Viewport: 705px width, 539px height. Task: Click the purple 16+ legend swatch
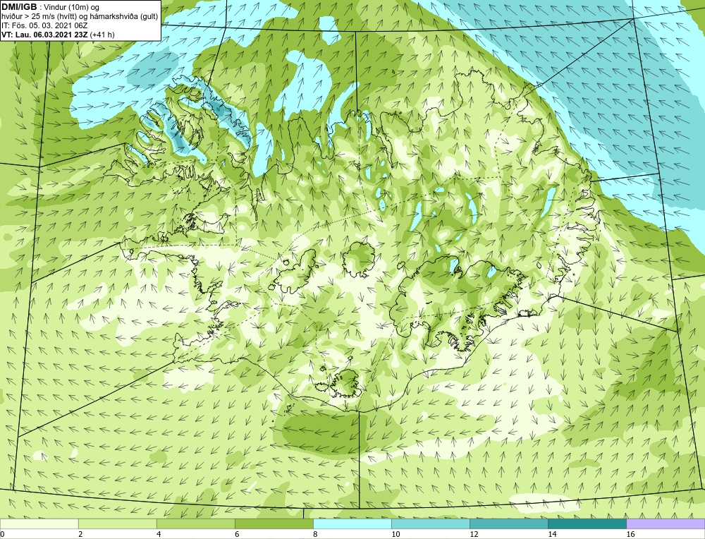click(x=666, y=523)
